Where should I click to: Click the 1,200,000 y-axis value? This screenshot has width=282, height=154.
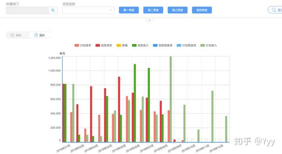tap(54, 58)
